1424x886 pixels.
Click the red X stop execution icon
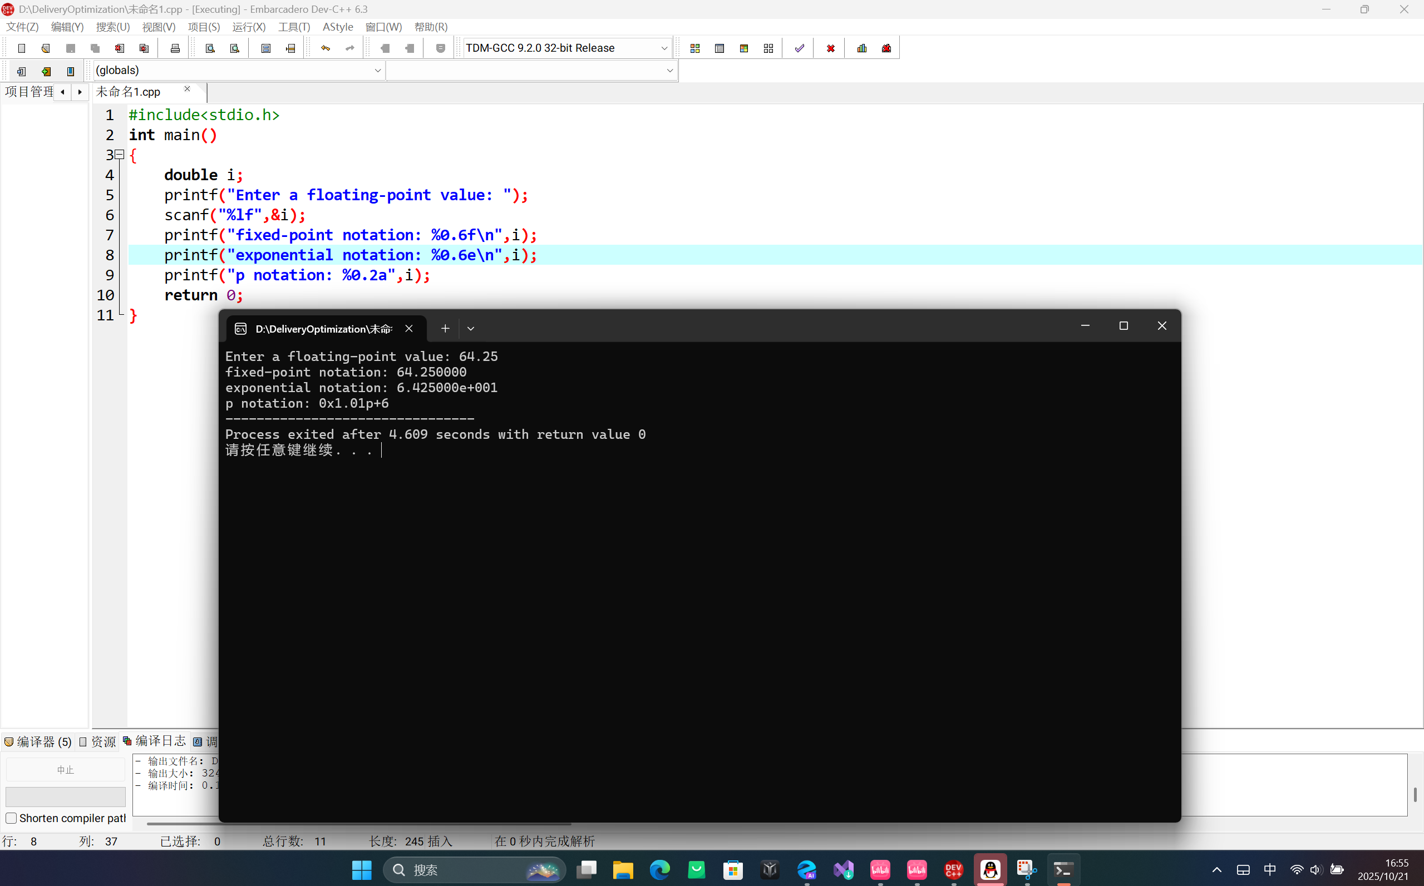tap(830, 48)
